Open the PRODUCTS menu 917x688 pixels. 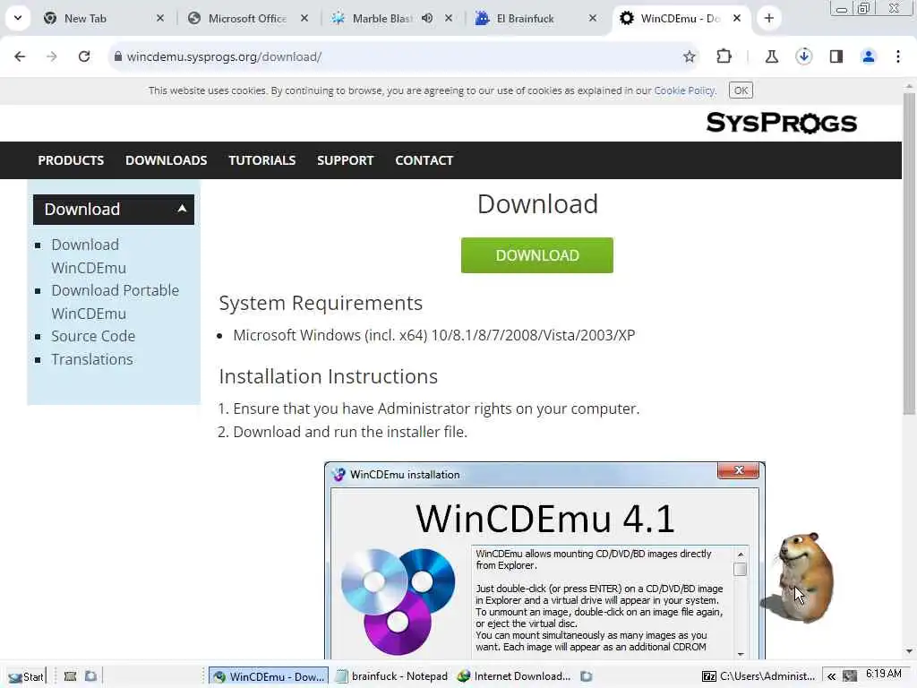pos(71,160)
